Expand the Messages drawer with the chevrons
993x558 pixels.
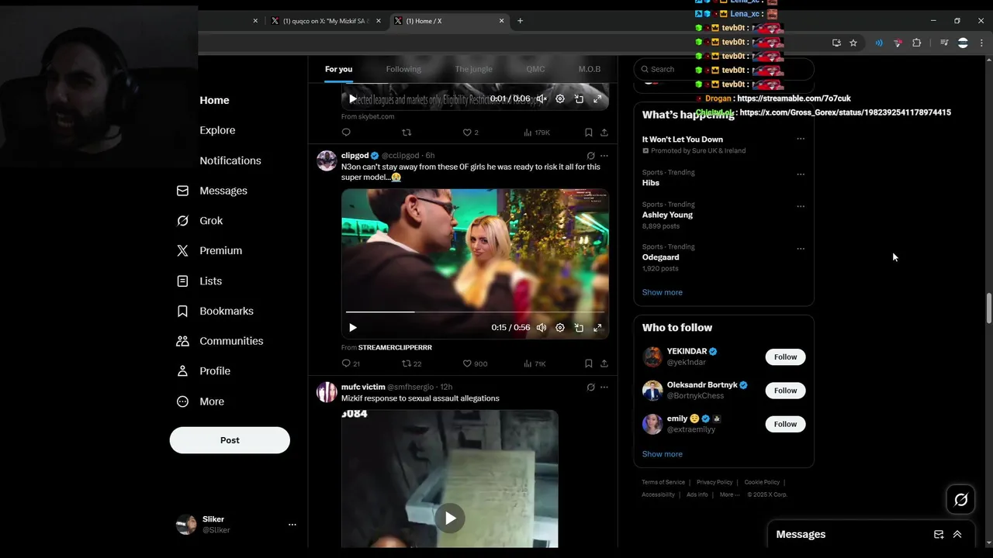click(x=957, y=535)
